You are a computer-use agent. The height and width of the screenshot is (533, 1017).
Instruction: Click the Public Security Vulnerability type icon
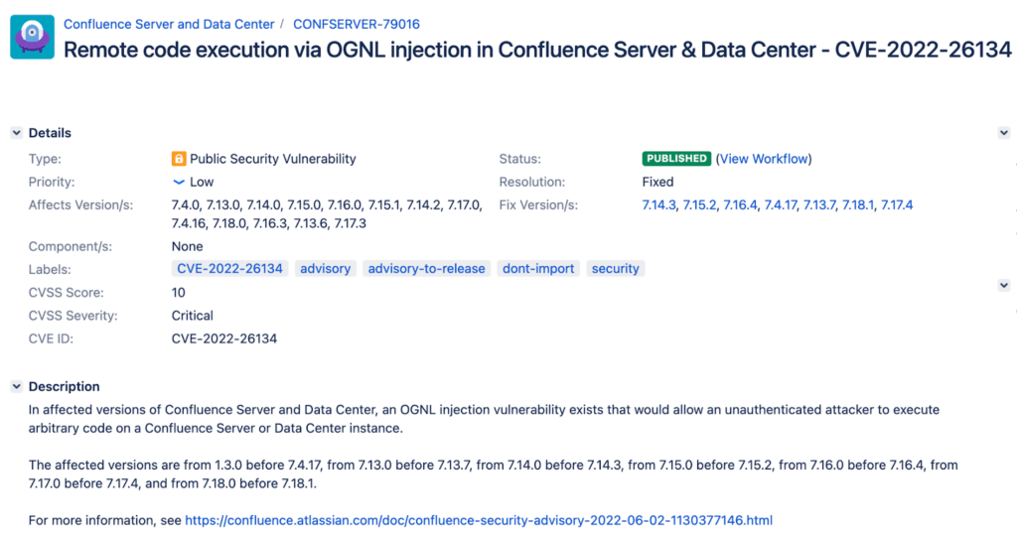[179, 159]
